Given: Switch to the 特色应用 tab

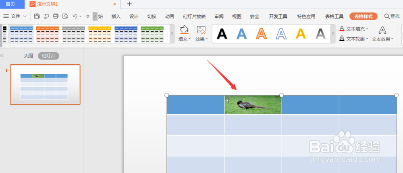Looking at the screenshot, I should (306, 16).
